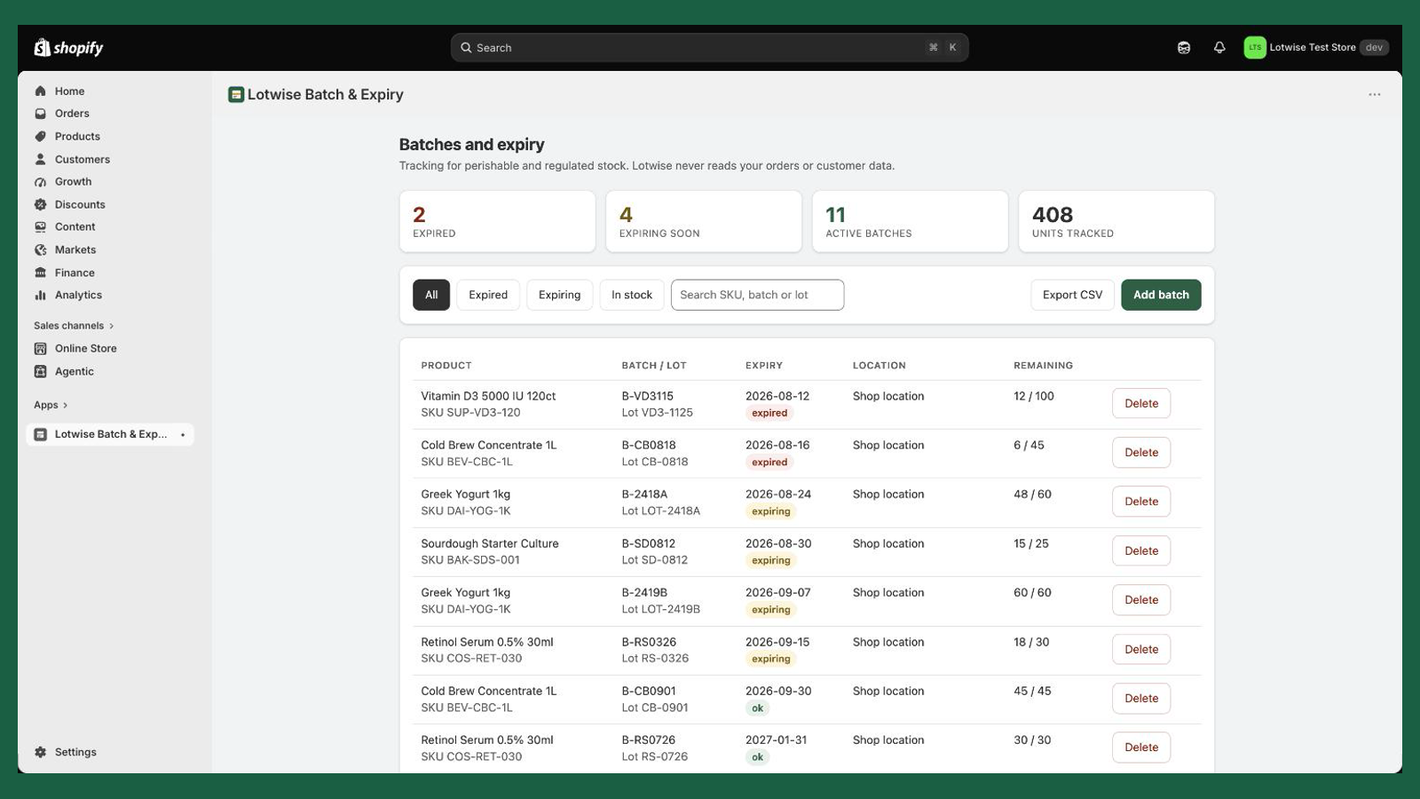This screenshot has height=799, width=1420.
Task: Click the Finance bank icon
Action: point(40,273)
